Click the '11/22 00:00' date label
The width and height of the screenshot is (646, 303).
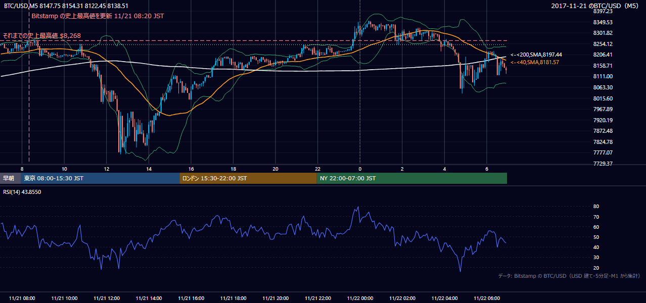point(360,298)
